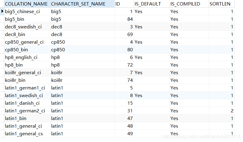Sort by CHARACTER_SET_NAME column header
Screen dimensions: 243x142
click(82, 4)
